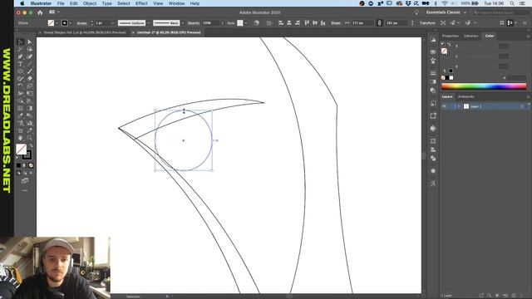
Task: Select the Zoom tool
Action: point(30,138)
